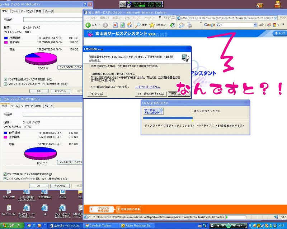
Task: Open the Media Player volume dropdown arrow
Action: pyautogui.click(x=241, y=226)
